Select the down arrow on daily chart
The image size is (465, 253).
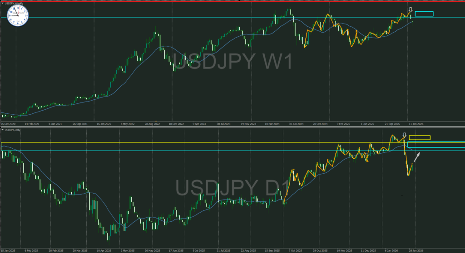pyautogui.click(x=405, y=136)
